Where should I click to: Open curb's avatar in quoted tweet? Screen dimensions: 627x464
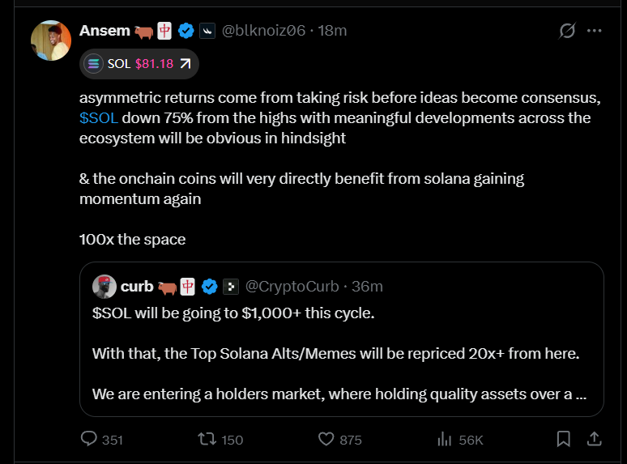click(x=104, y=287)
